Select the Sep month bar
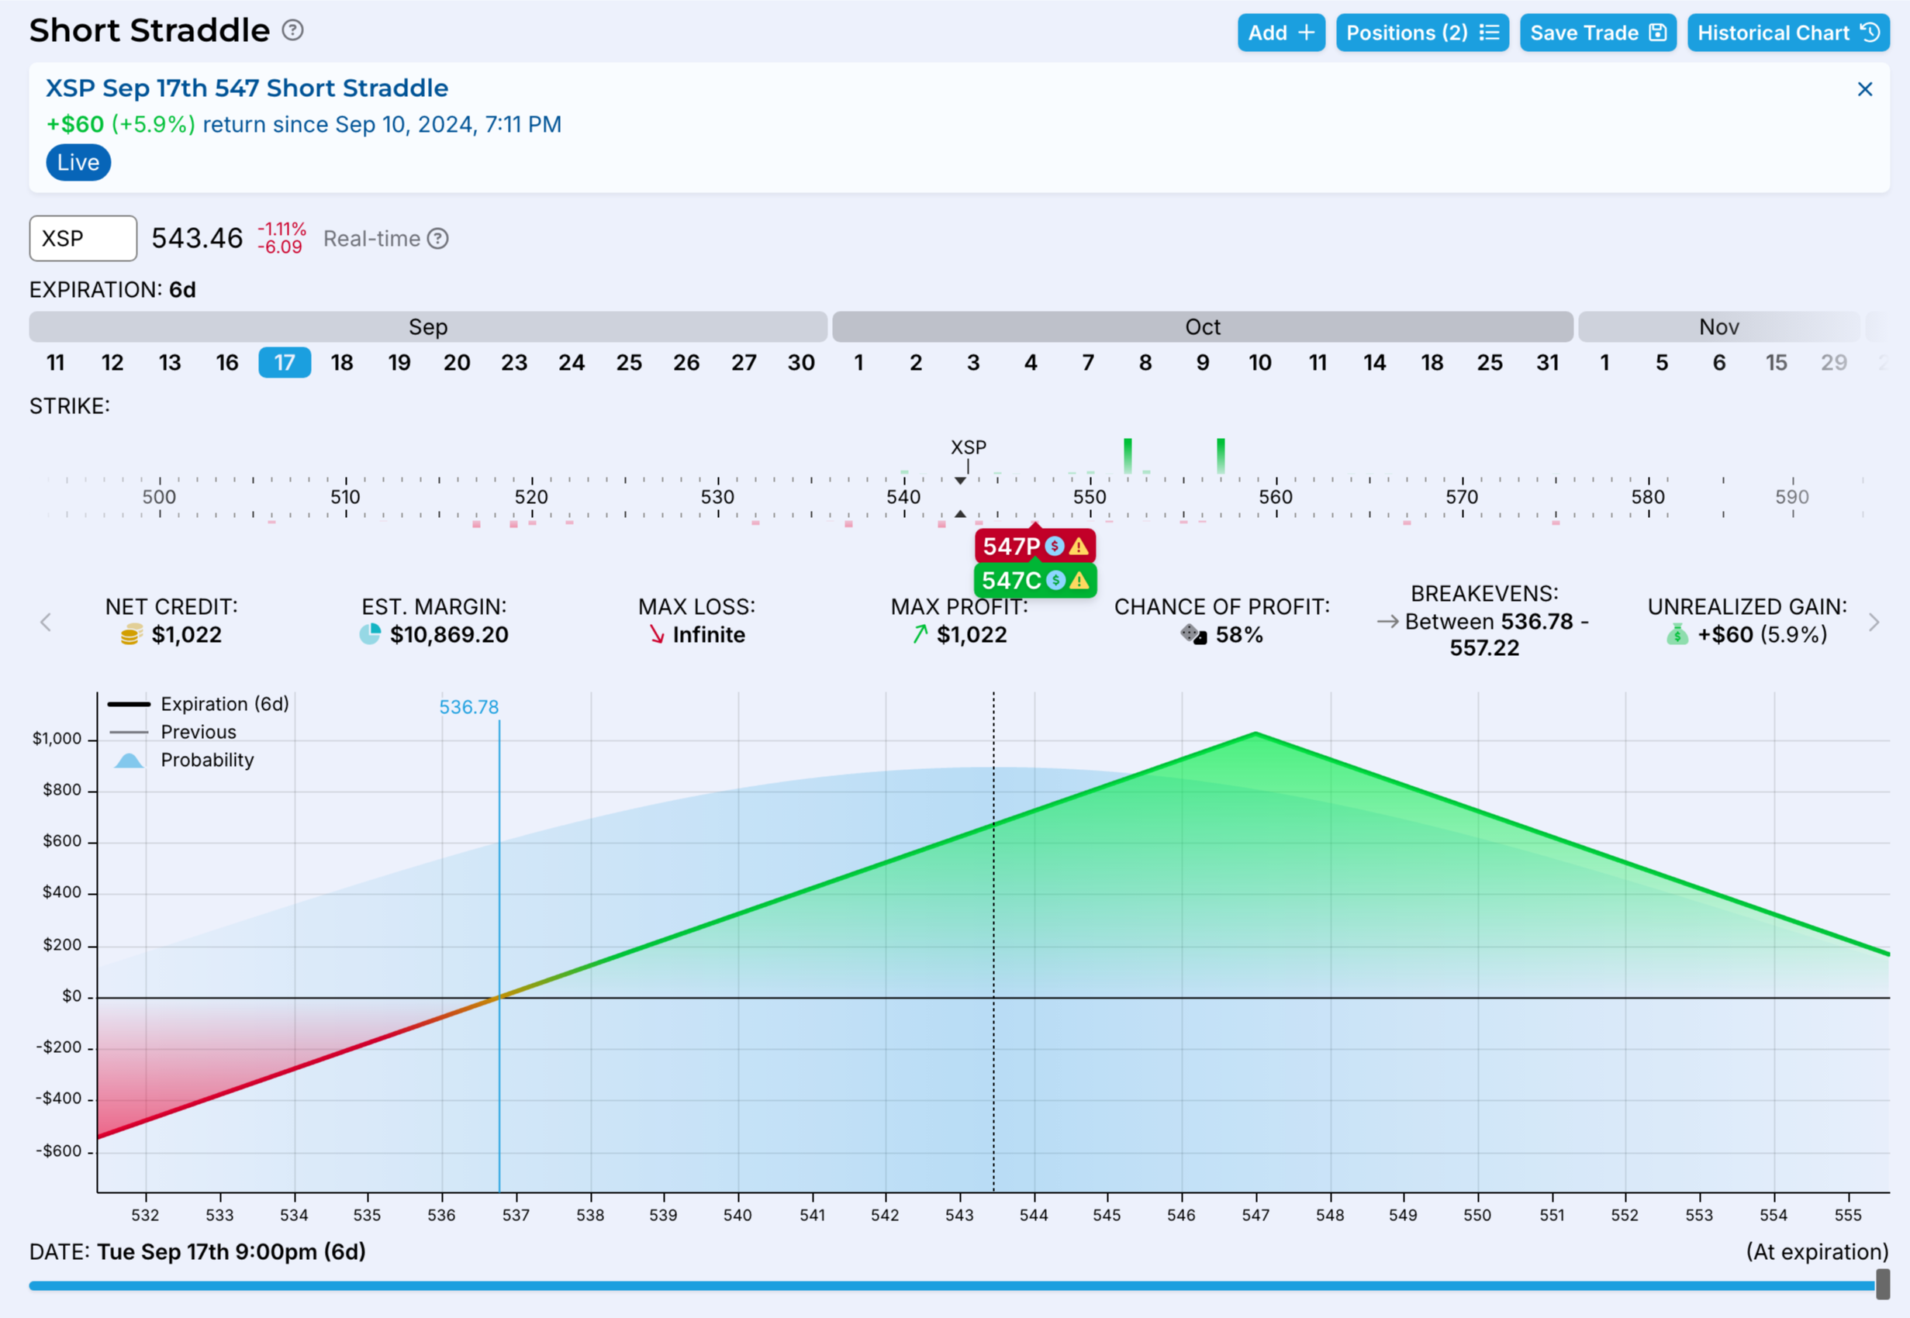1910x1318 pixels. pyautogui.click(x=428, y=327)
